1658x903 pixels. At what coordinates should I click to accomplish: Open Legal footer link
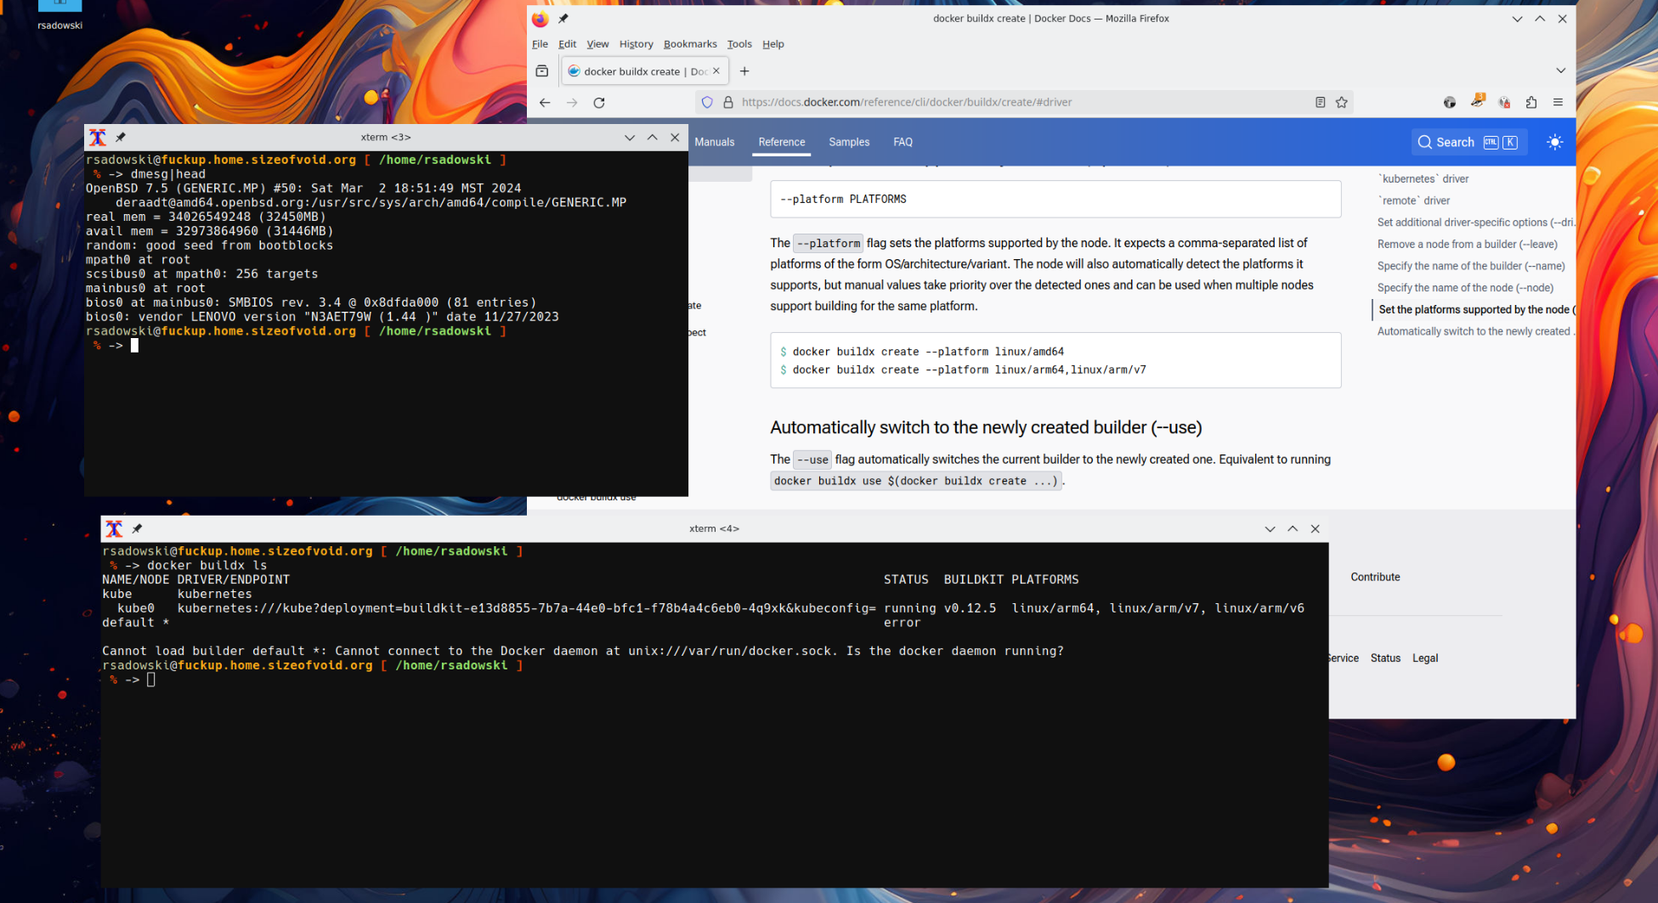click(x=1425, y=658)
